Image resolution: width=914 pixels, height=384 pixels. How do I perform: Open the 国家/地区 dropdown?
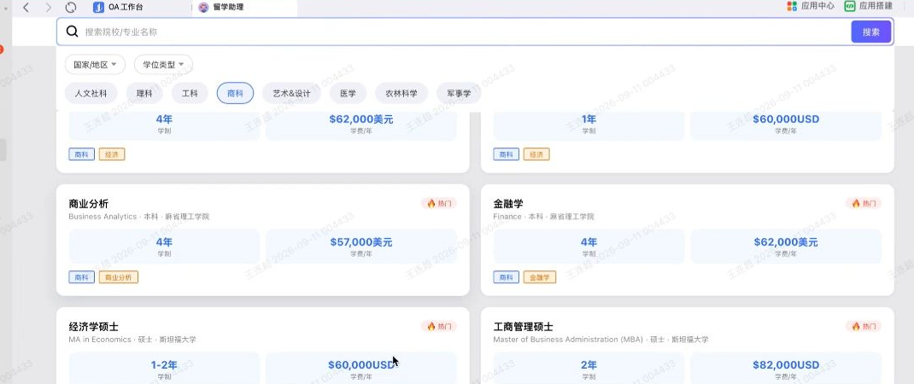tap(95, 65)
